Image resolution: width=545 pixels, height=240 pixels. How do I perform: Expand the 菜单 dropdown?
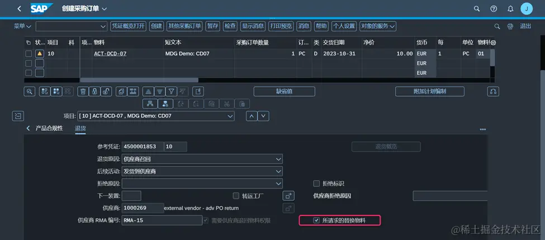coord(22,26)
